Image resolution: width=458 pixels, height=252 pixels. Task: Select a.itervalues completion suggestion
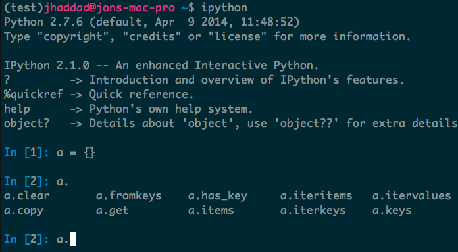[411, 195]
